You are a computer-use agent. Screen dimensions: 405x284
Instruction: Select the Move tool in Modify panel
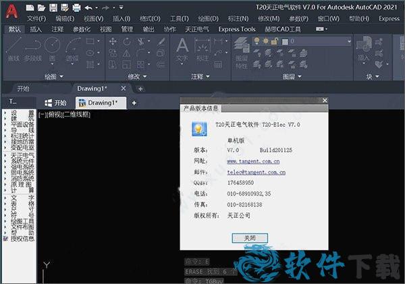[x=113, y=41]
